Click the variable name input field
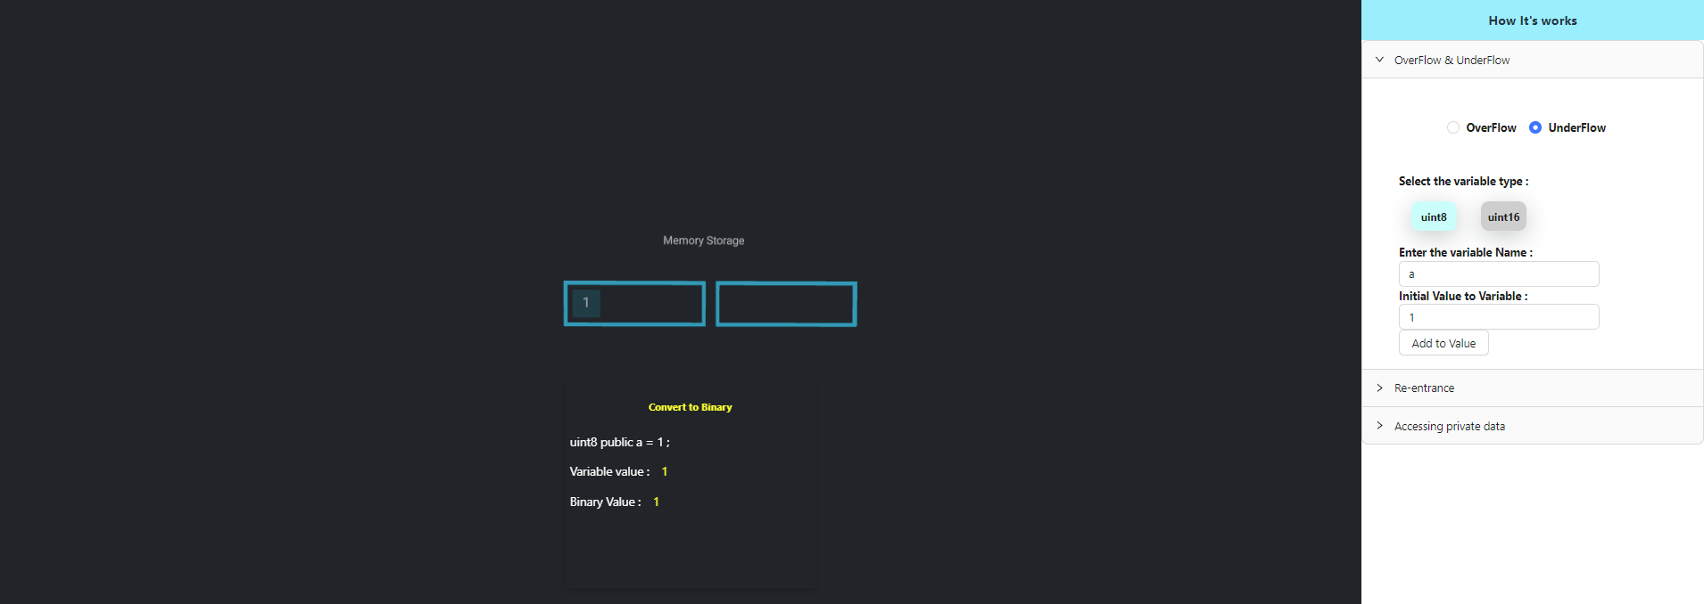 point(1499,274)
